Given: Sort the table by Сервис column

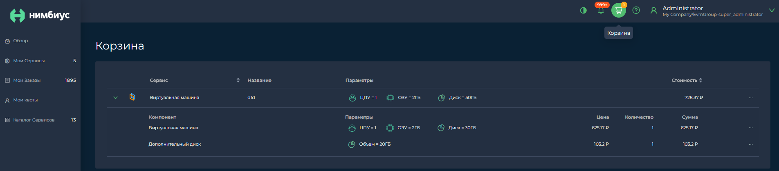Looking at the screenshot, I should point(238,80).
